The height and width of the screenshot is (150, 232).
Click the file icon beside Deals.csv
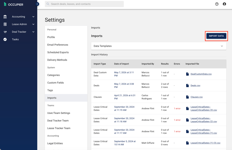[187, 85]
